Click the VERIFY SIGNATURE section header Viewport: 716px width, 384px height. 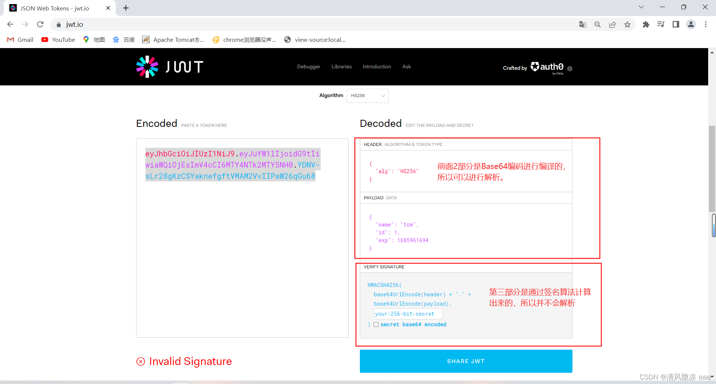coord(384,267)
